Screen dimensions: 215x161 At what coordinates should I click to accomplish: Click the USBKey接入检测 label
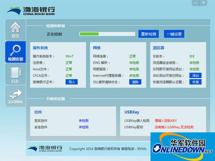point(137,121)
